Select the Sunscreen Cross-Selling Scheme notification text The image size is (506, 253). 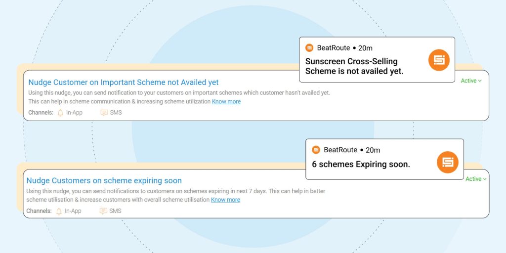click(x=354, y=66)
